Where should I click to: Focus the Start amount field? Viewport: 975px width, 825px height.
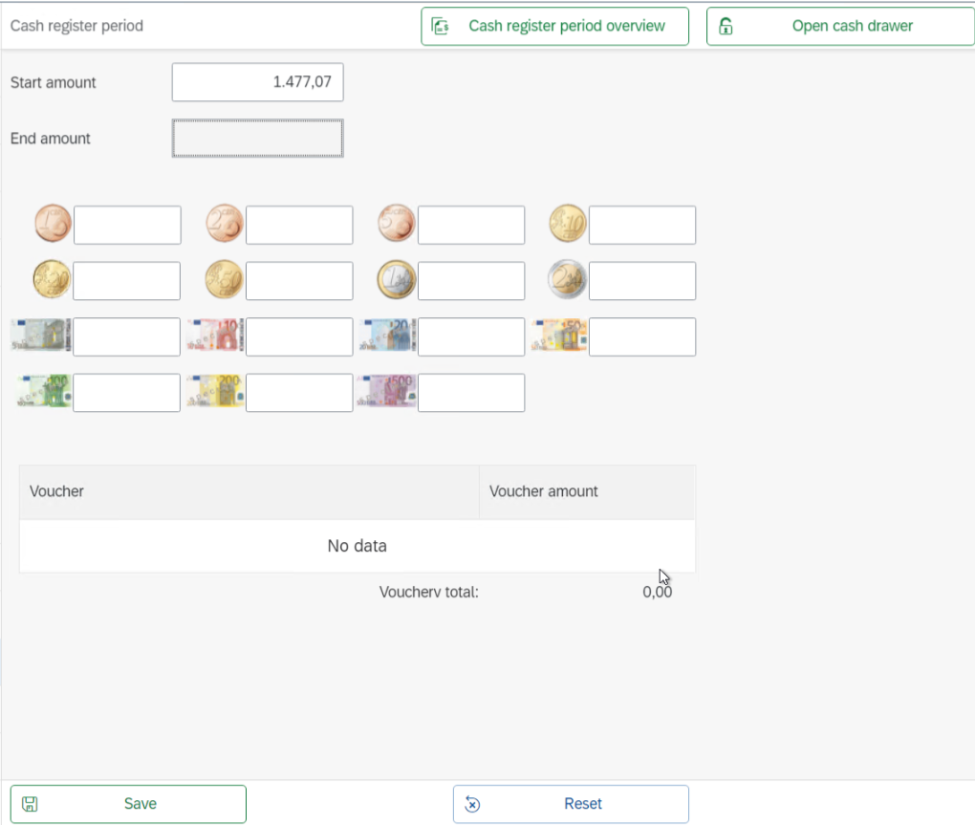[257, 82]
